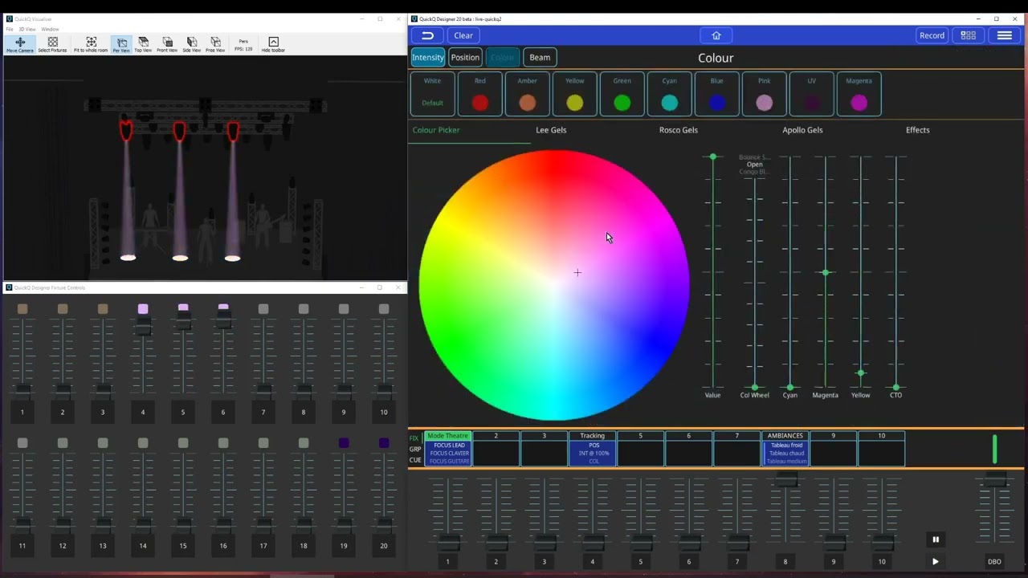1028x578 pixels.
Task: Open the Effects tab
Action: click(918, 130)
